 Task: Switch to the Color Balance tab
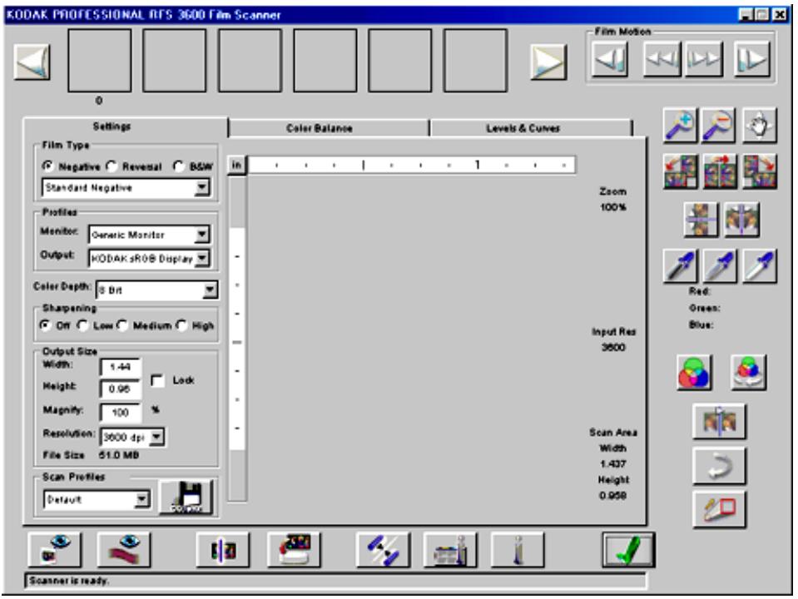pyautogui.click(x=319, y=128)
